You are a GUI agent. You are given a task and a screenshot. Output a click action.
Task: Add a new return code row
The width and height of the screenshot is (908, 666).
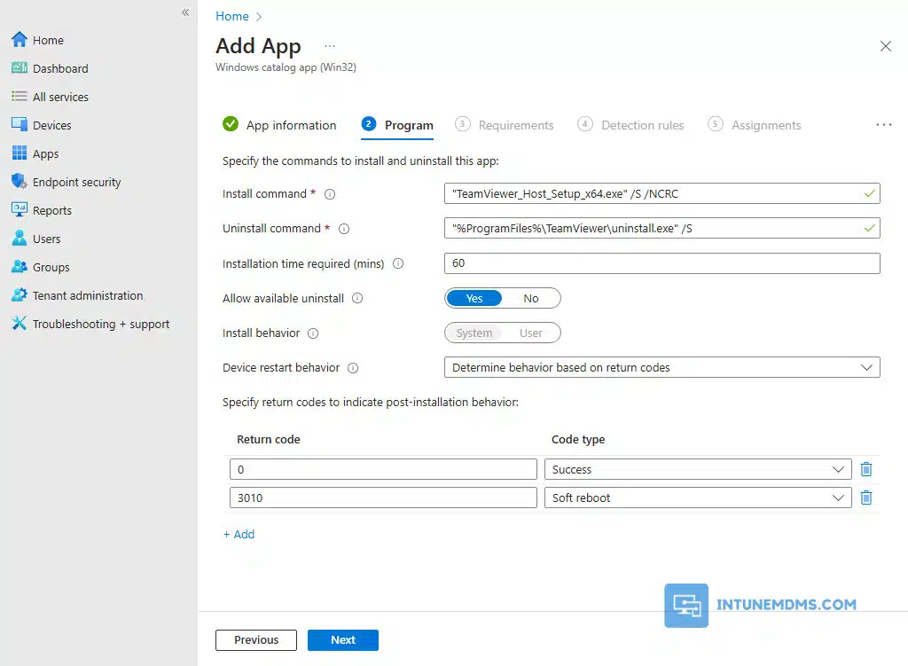(x=239, y=534)
